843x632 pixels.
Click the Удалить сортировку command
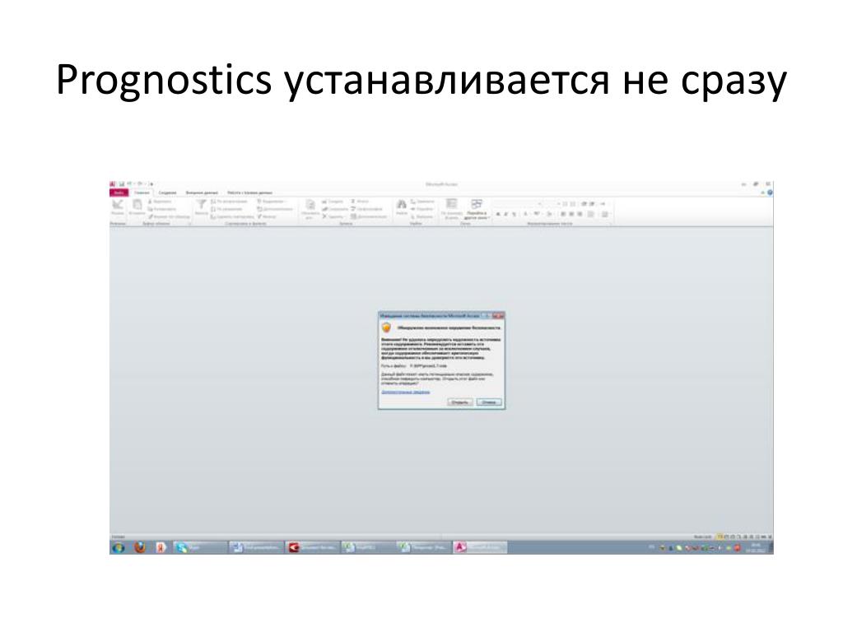pyautogui.click(x=232, y=216)
